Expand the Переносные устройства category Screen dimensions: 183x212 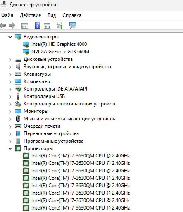[x=10, y=134]
